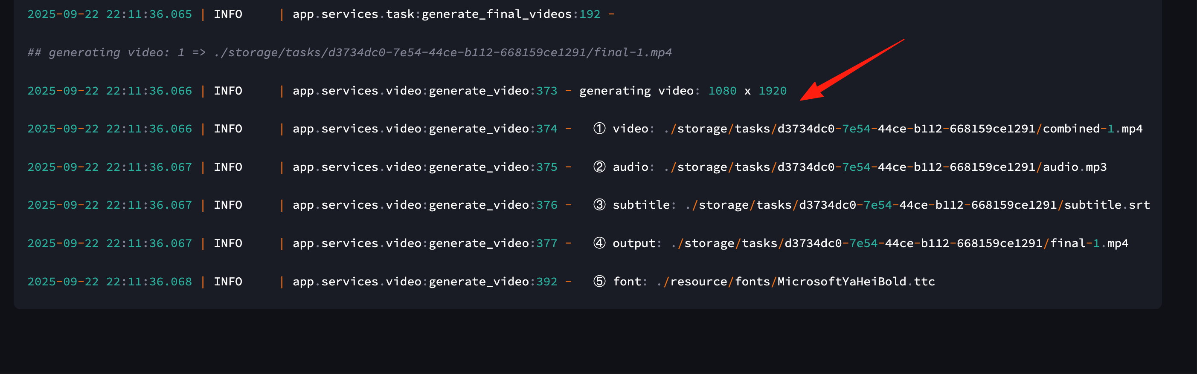
Task: Click the font path MicrosoftYaHeiBold.ttc
Action: click(x=796, y=282)
